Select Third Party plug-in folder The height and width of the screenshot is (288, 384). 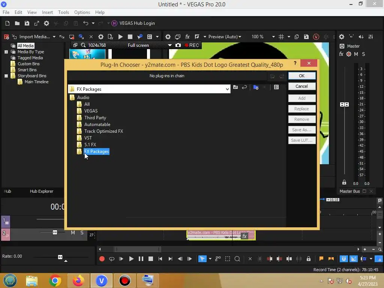point(95,118)
